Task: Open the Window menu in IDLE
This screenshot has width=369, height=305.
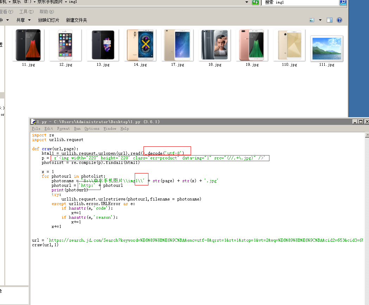Action: tap(110, 128)
